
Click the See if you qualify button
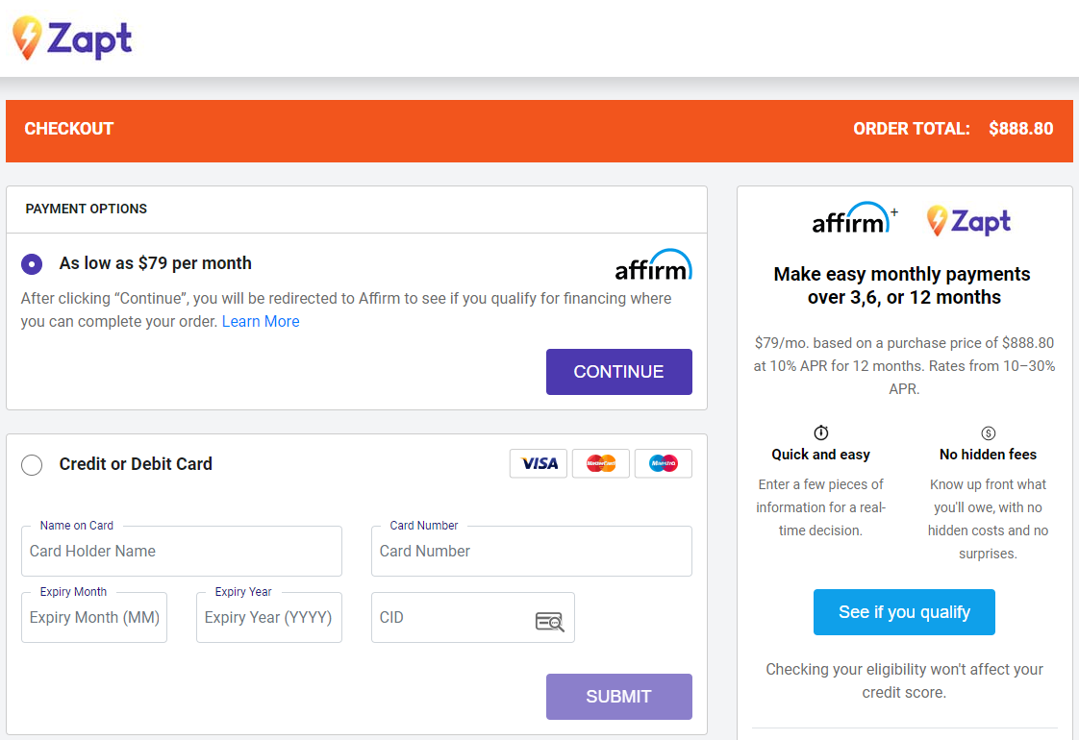point(904,612)
